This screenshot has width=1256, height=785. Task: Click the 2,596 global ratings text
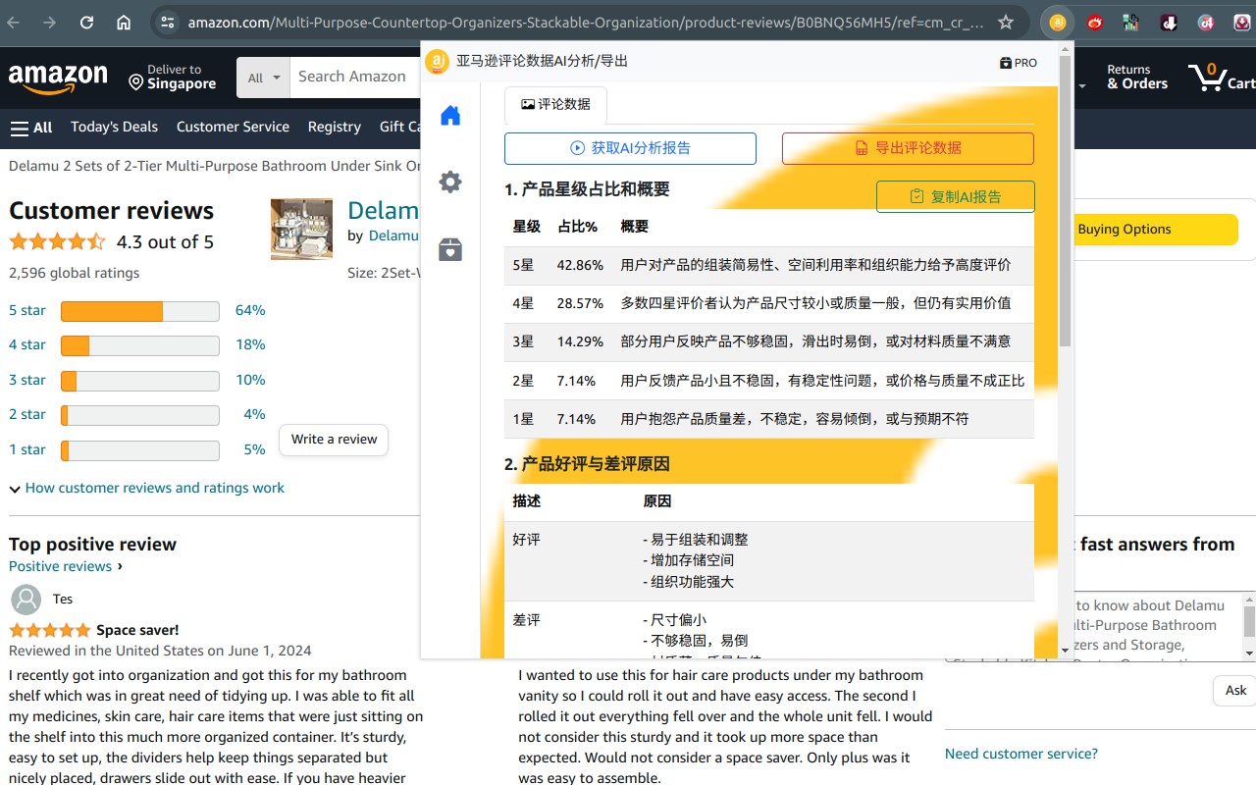[75, 273]
